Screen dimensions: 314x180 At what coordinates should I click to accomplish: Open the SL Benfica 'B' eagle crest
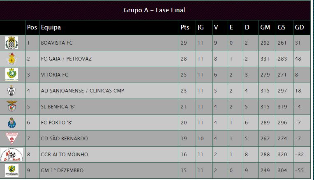point(12,106)
